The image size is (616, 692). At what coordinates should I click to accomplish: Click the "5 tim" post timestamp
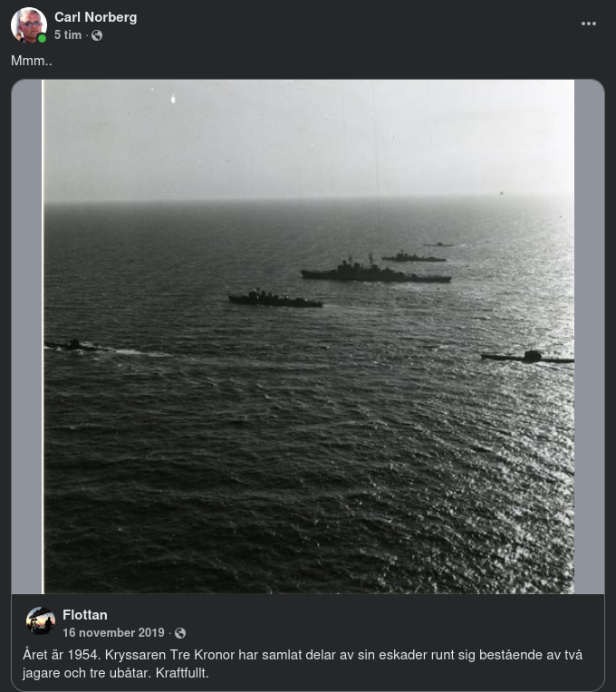tap(68, 35)
